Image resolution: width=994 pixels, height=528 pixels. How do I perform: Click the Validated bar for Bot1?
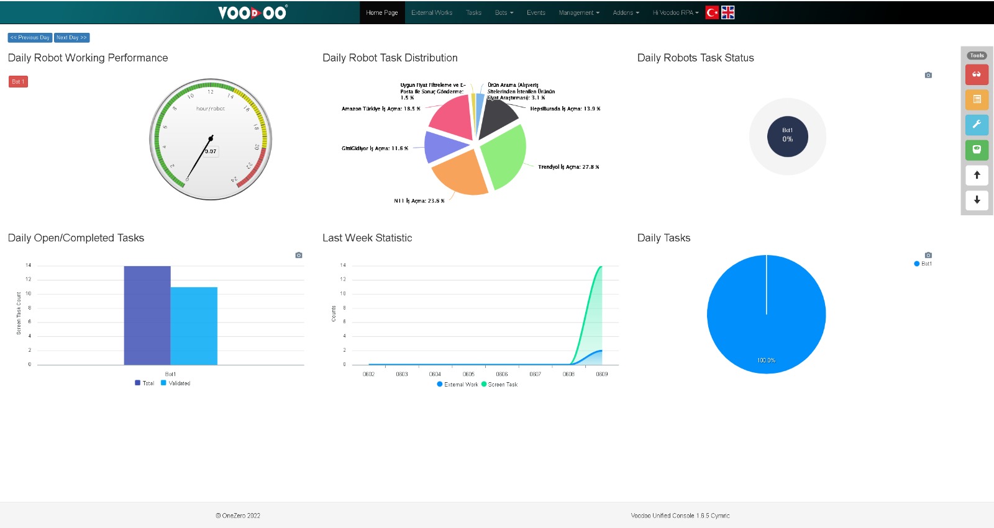(194, 326)
